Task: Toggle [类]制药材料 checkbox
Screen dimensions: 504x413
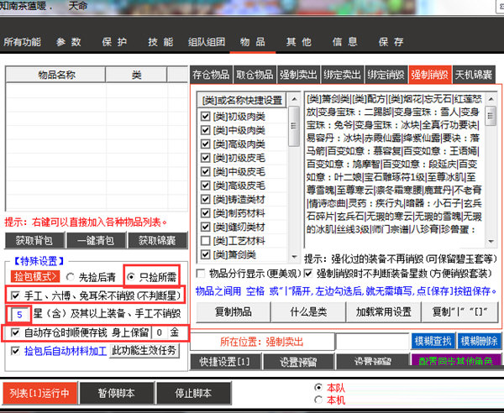Action: pos(206,213)
